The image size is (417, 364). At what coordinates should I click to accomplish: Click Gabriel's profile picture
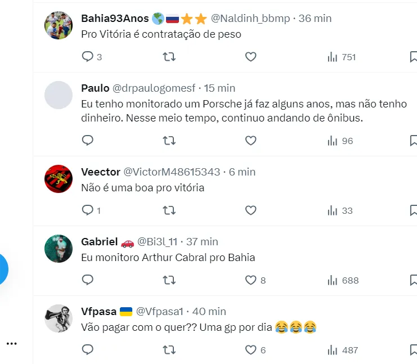(59, 249)
